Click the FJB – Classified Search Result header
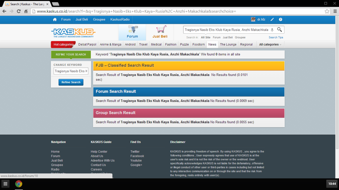The width and height of the screenshot is (339, 190). coord(189,66)
